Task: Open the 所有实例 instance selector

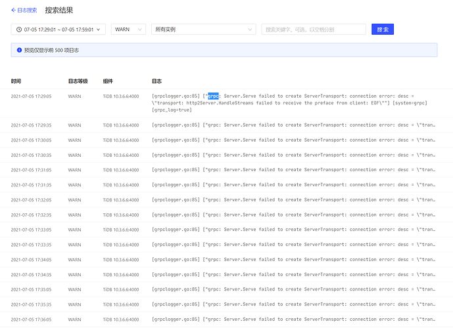Action: [203, 30]
